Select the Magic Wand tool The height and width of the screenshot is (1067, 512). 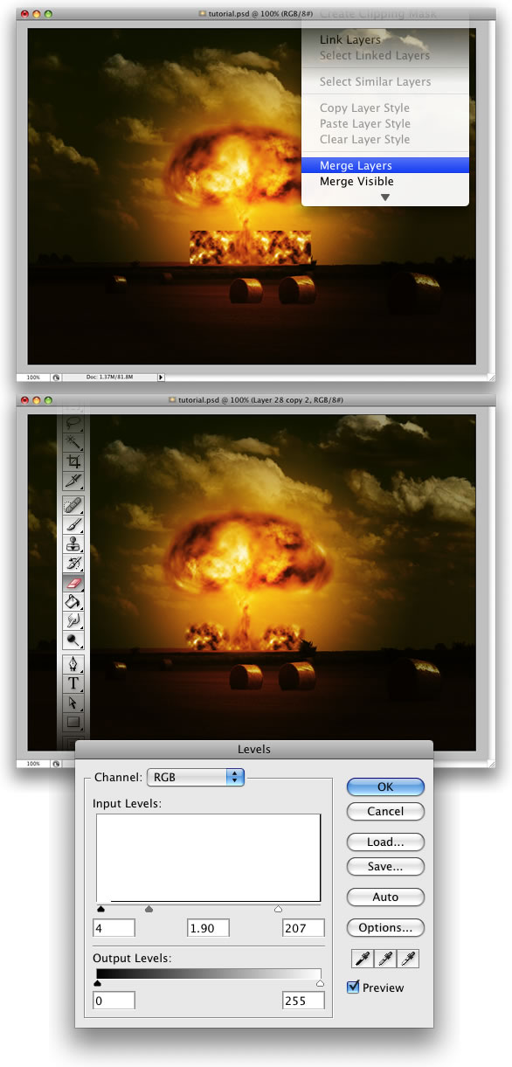tap(74, 442)
